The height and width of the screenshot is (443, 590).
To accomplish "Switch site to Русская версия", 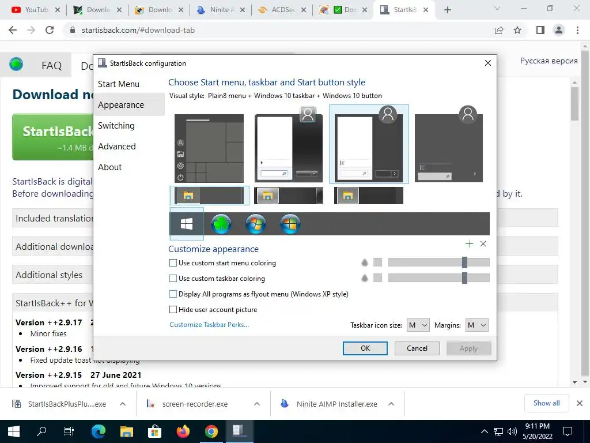I will 549,61.
